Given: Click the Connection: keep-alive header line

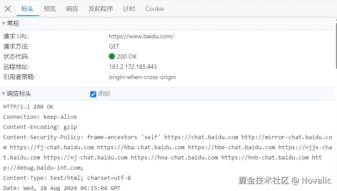Looking at the screenshot, I should coord(40,117).
